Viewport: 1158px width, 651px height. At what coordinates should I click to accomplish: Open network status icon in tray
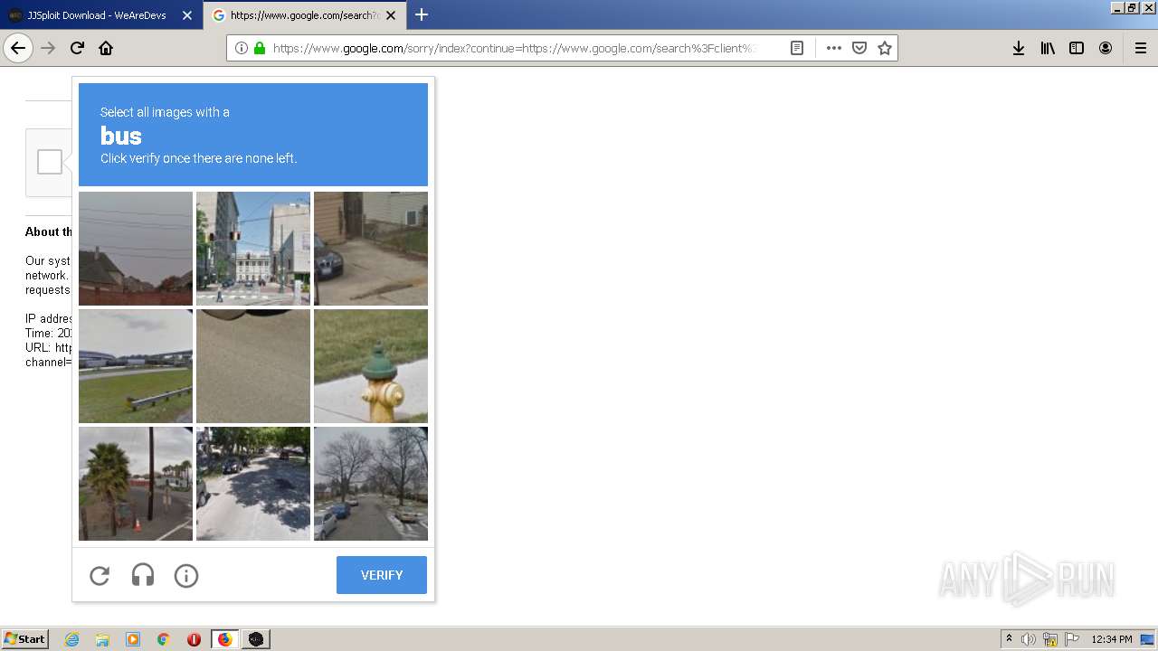click(1050, 639)
